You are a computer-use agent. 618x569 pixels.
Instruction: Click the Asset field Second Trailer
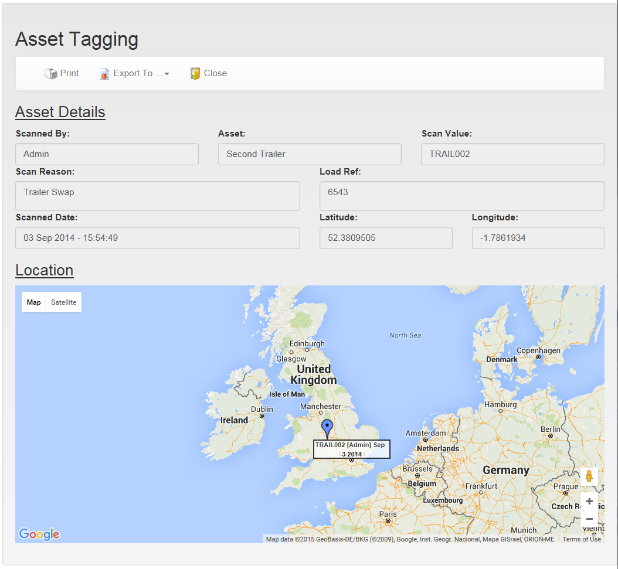click(x=310, y=154)
